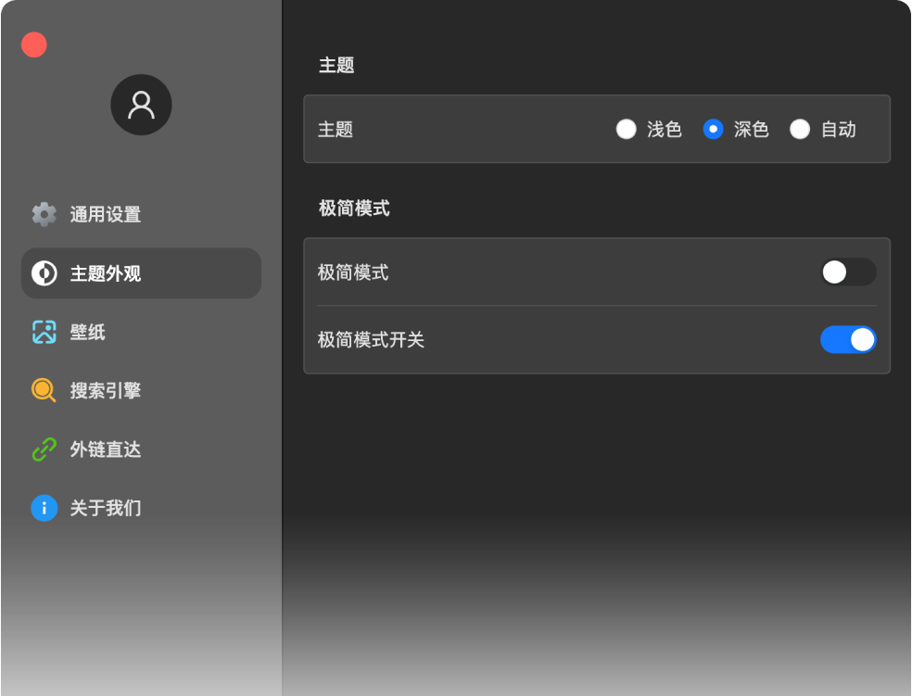Click the gear icon beside 通用设置
Viewport: 912px width, 696px height.
pyautogui.click(x=44, y=214)
